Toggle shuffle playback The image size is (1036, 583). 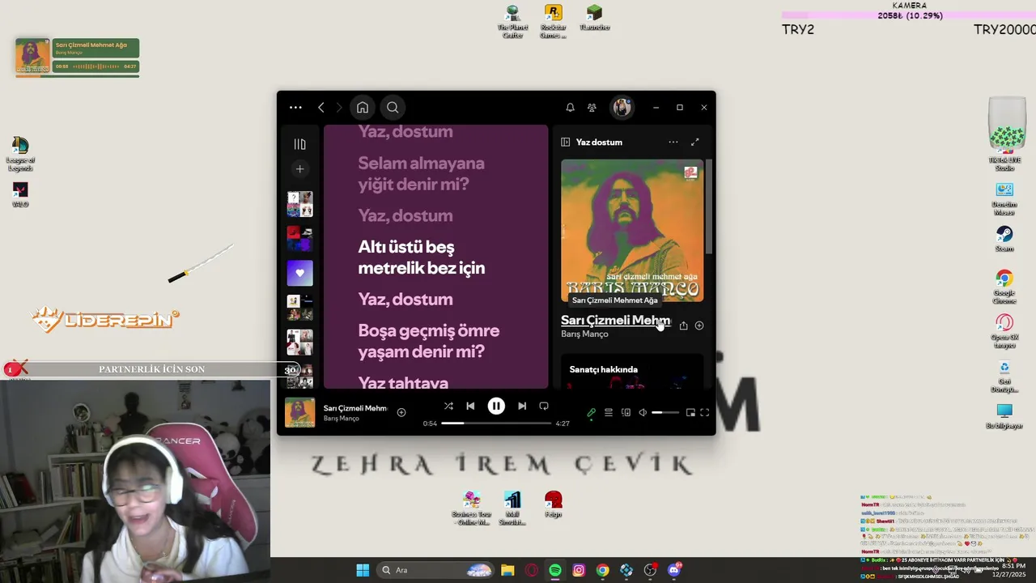[448, 406]
